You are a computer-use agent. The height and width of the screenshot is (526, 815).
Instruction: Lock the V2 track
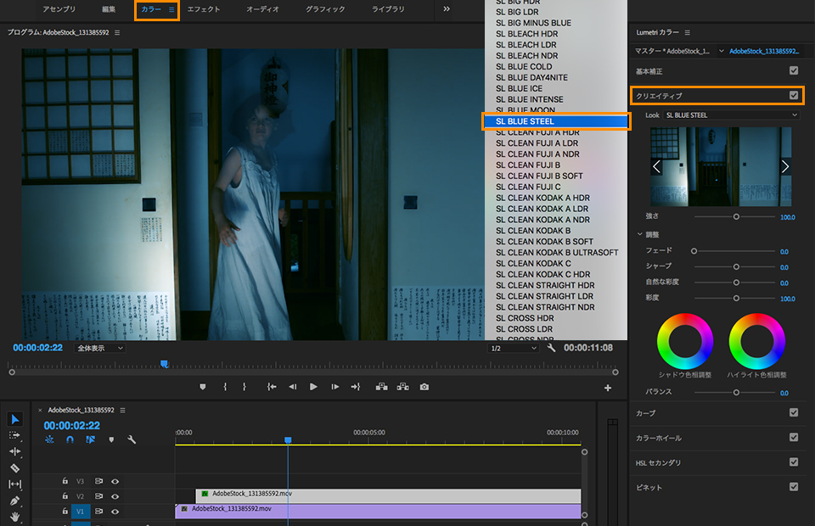(65, 496)
